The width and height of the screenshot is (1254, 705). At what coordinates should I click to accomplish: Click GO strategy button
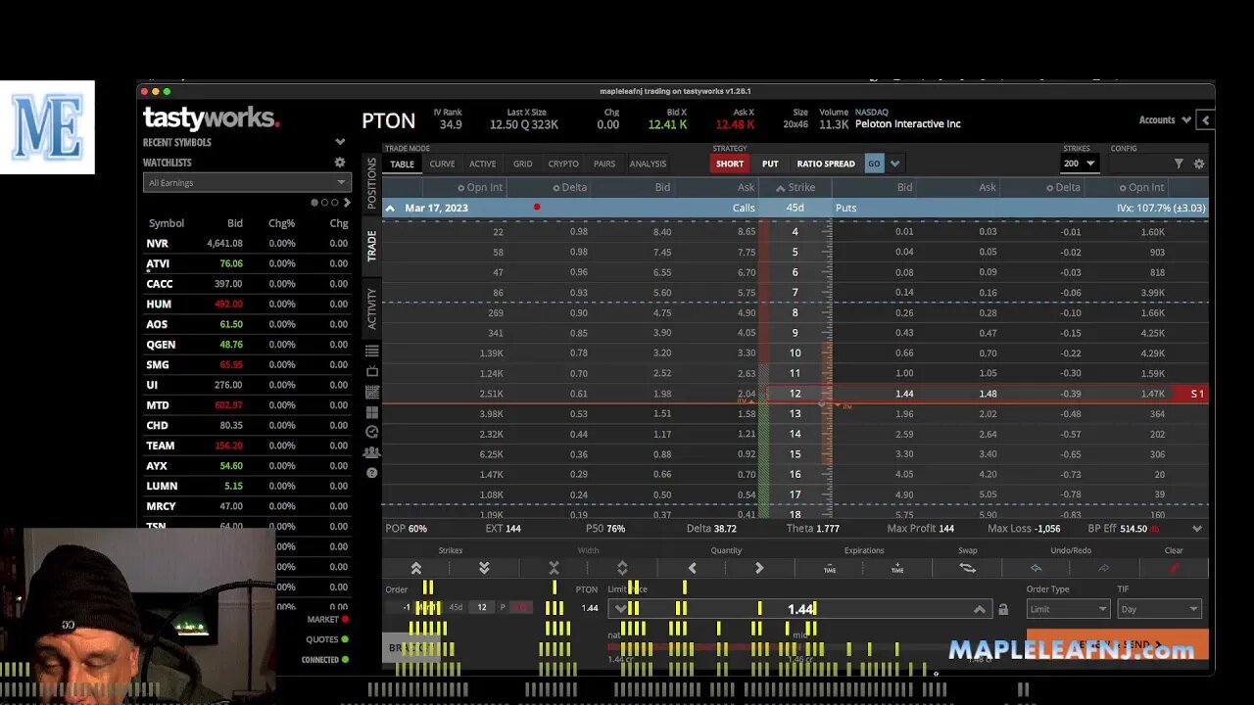(x=874, y=164)
